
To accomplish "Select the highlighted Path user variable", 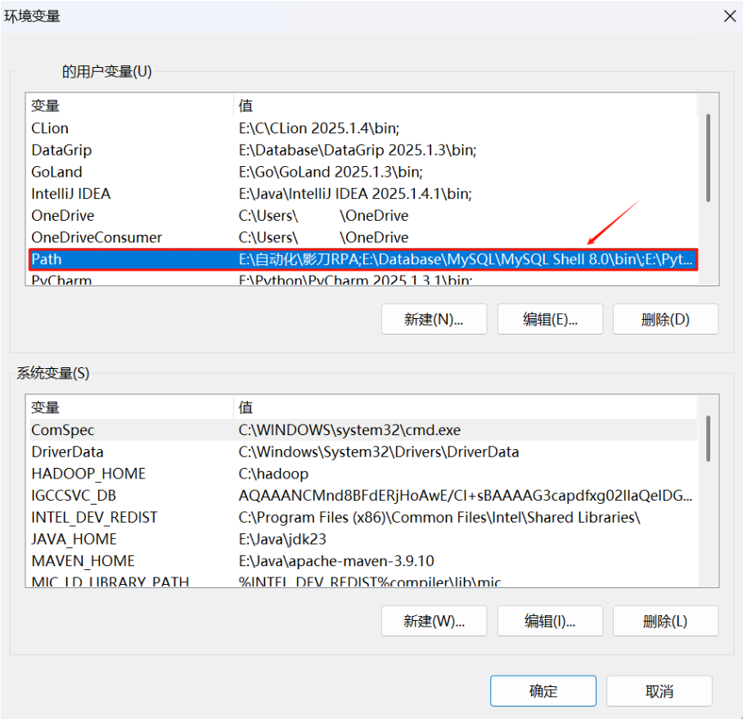I will pyautogui.click(x=363, y=259).
